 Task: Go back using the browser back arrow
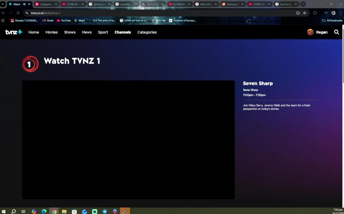click(x=3, y=13)
